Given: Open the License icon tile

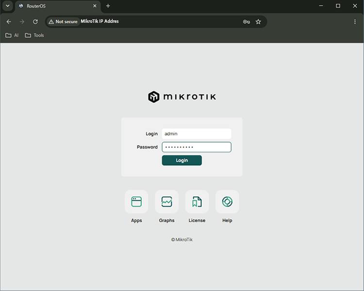Looking at the screenshot, I should pyautogui.click(x=197, y=202).
